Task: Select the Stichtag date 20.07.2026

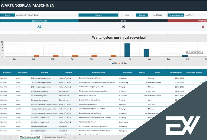Action: tap(158, 15)
